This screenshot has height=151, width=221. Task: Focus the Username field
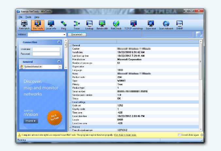[46, 49]
